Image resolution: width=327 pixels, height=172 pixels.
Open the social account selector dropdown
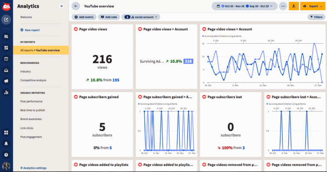[x=141, y=17]
